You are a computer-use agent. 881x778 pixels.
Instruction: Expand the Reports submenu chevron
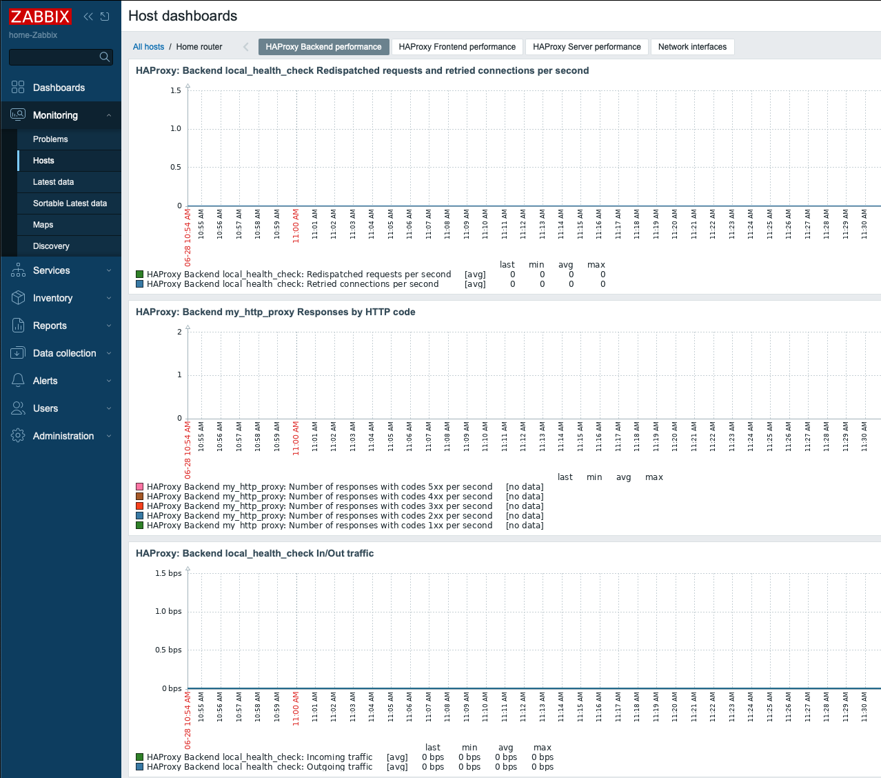coord(109,326)
